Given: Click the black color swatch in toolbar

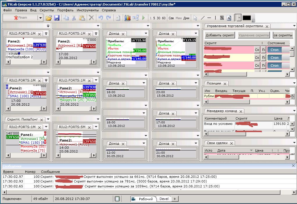Looking at the screenshot, I should point(247,18).
